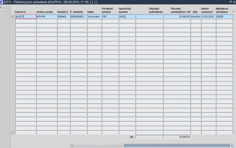
Task: Click the Jméno osoby column header
Action: [x=45, y=12]
